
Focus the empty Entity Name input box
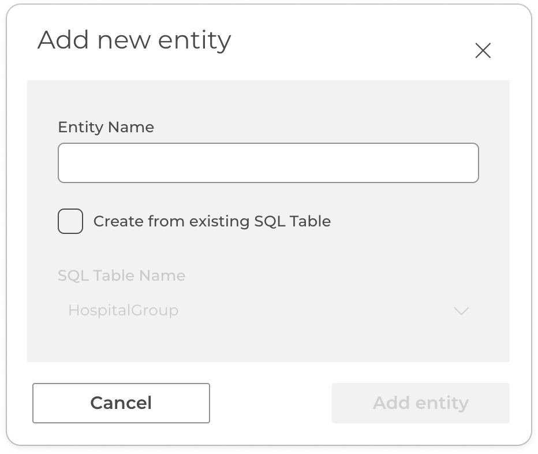point(268,163)
